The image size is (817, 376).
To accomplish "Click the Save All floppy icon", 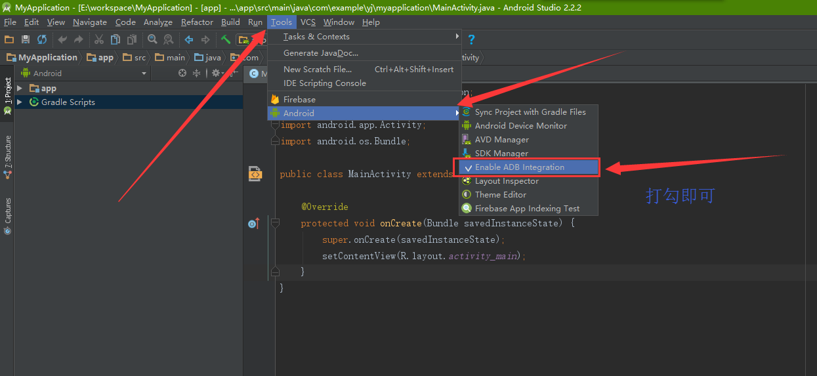I will tap(26, 39).
